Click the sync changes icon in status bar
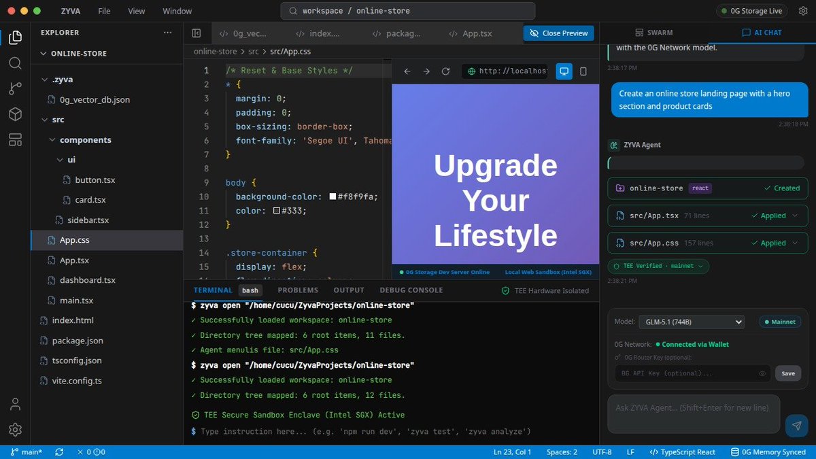Image resolution: width=816 pixels, height=459 pixels. pyautogui.click(x=59, y=452)
